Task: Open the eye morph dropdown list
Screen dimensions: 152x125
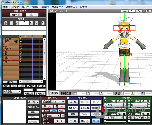Action: point(115,105)
